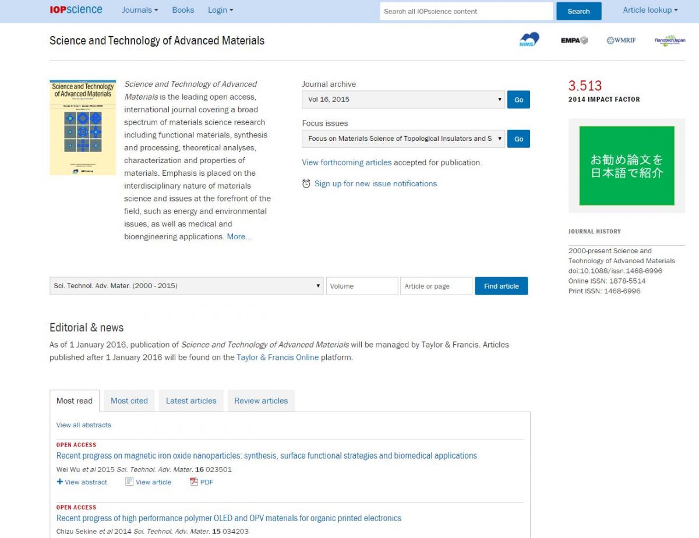Open the journal cover thumbnail
The image size is (699, 538).
(x=83, y=128)
